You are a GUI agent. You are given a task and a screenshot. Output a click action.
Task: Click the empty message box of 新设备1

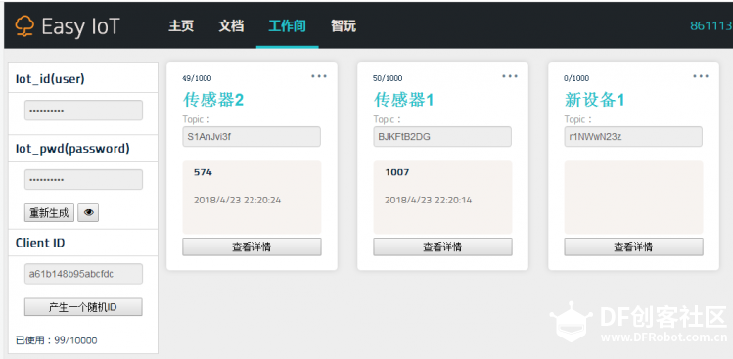[633, 198]
